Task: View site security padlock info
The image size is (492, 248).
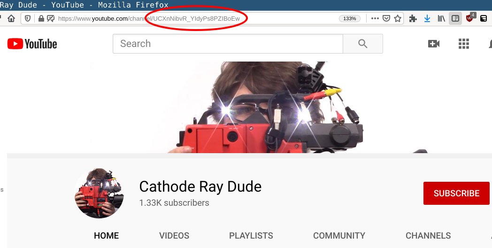Action: [x=41, y=18]
